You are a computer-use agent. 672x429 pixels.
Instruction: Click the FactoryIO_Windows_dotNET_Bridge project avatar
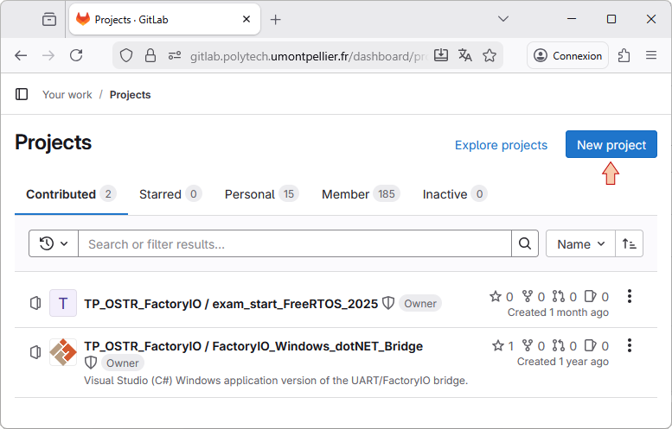pyautogui.click(x=63, y=351)
